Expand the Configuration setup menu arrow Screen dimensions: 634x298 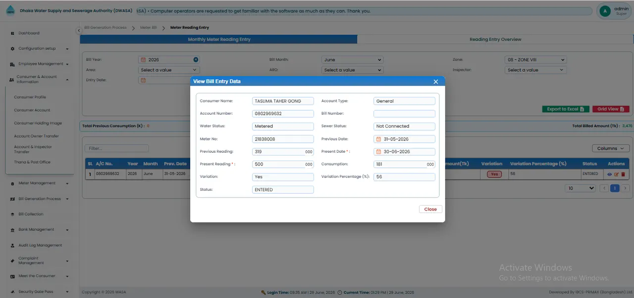(x=67, y=49)
